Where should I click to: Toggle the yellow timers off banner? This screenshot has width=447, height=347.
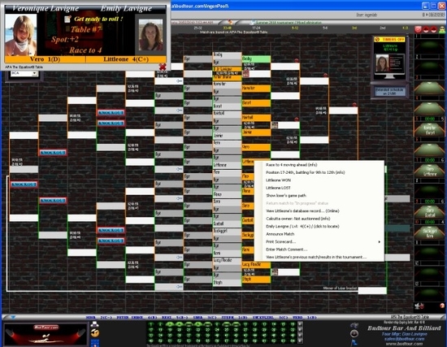click(x=389, y=39)
